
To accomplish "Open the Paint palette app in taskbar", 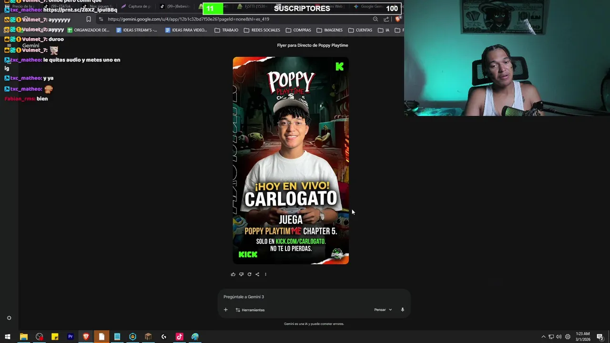I will click(x=195, y=337).
